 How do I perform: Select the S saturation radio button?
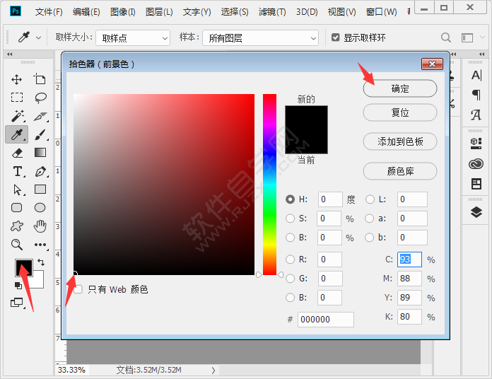coord(291,218)
